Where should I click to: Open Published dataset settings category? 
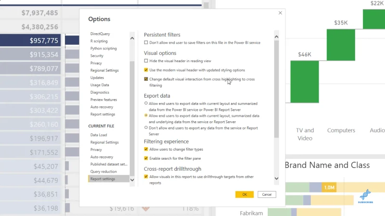click(109, 164)
